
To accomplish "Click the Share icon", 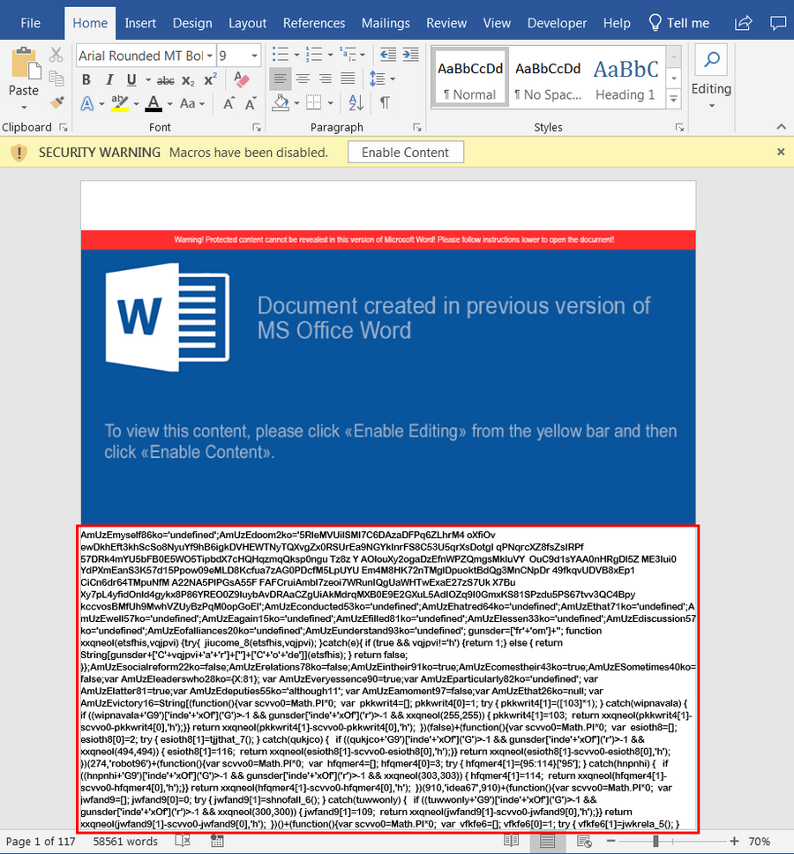I will coord(744,23).
